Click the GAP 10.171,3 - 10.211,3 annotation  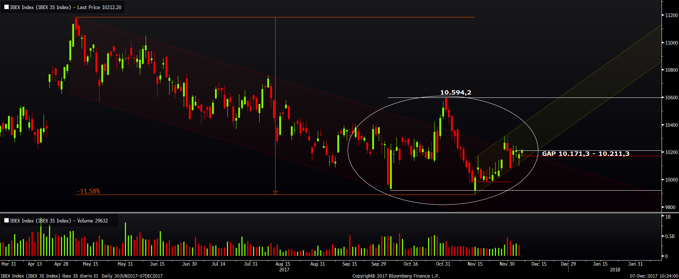tap(586, 154)
